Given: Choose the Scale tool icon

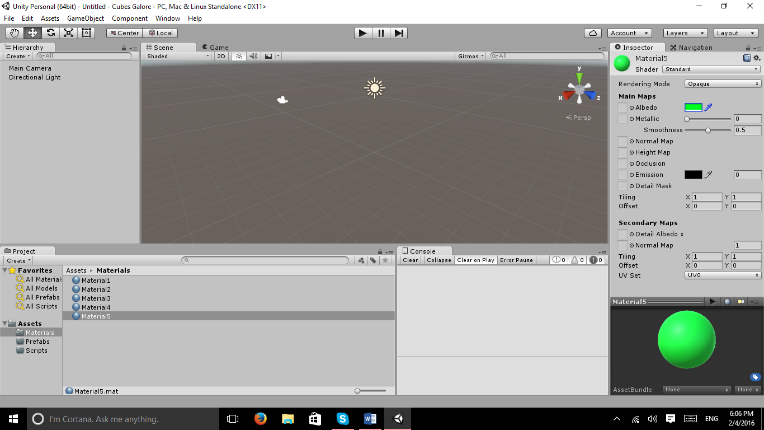Looking at the screenshot, I should [68, 33].
